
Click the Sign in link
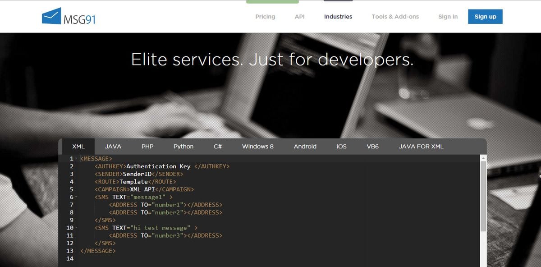pos(448,16)
